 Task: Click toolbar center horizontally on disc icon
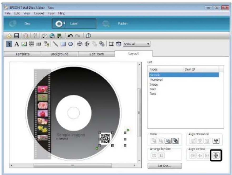(x=80, y=44)
